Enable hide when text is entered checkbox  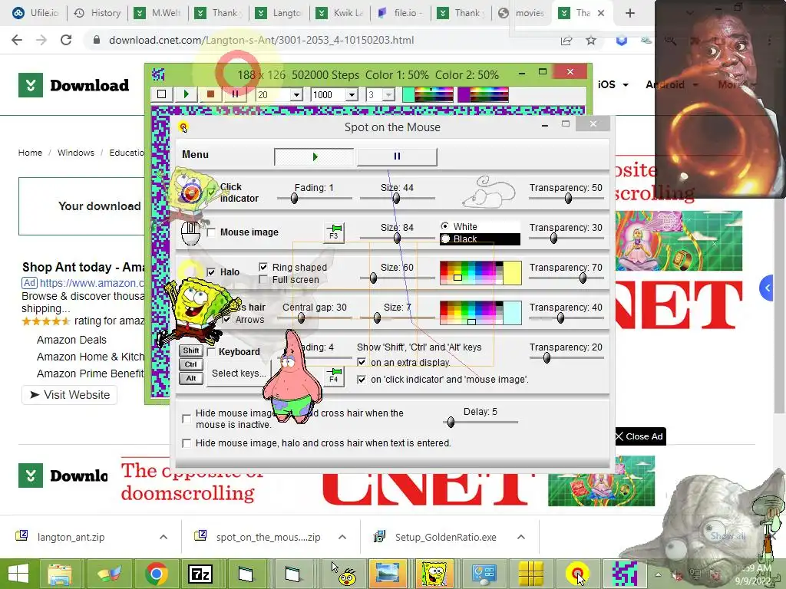coord(187,443)
